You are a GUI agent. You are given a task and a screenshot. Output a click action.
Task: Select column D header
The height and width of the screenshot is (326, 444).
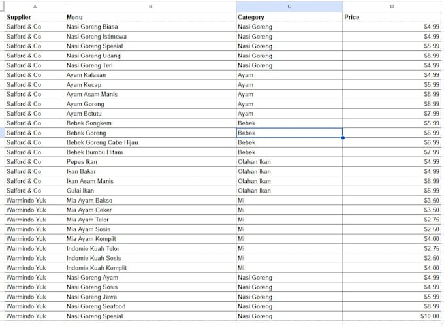(x=392, y=7)
